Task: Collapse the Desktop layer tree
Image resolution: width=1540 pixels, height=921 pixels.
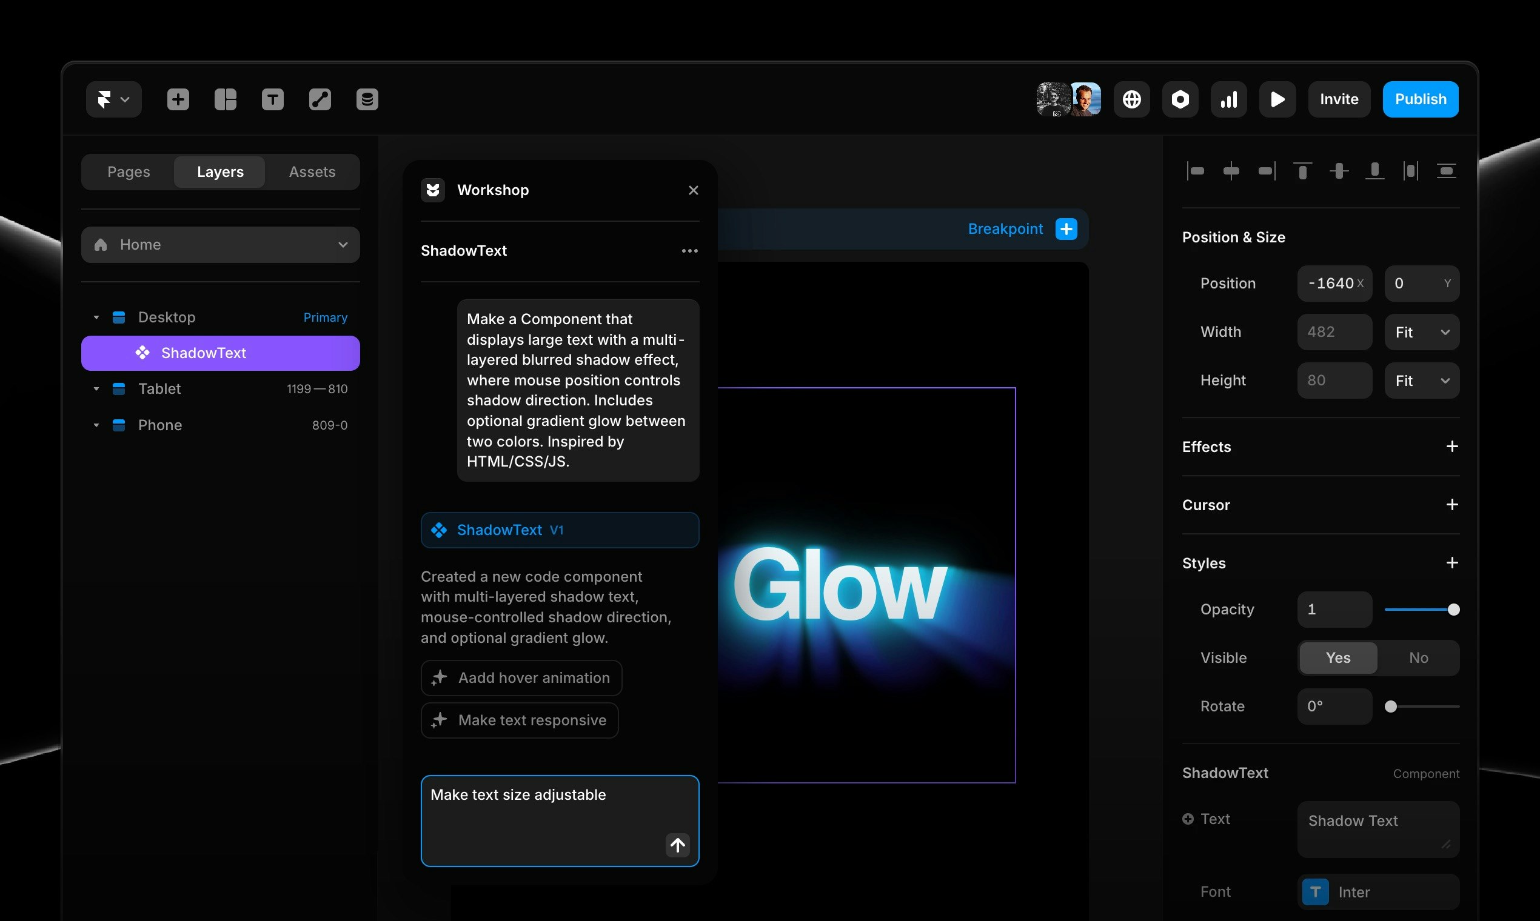Action: (x=96, y=318)
